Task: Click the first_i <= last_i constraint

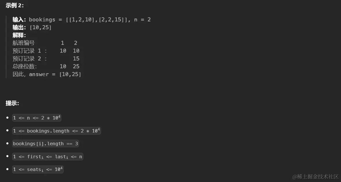Action: (48, 157)
